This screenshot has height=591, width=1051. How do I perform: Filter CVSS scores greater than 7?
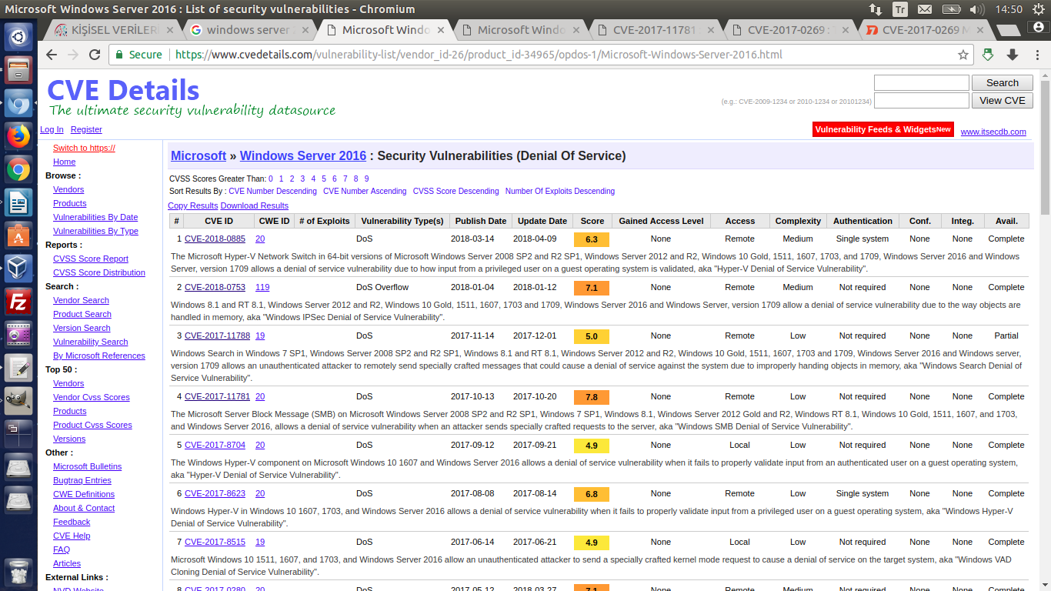(x=345, y=179)
